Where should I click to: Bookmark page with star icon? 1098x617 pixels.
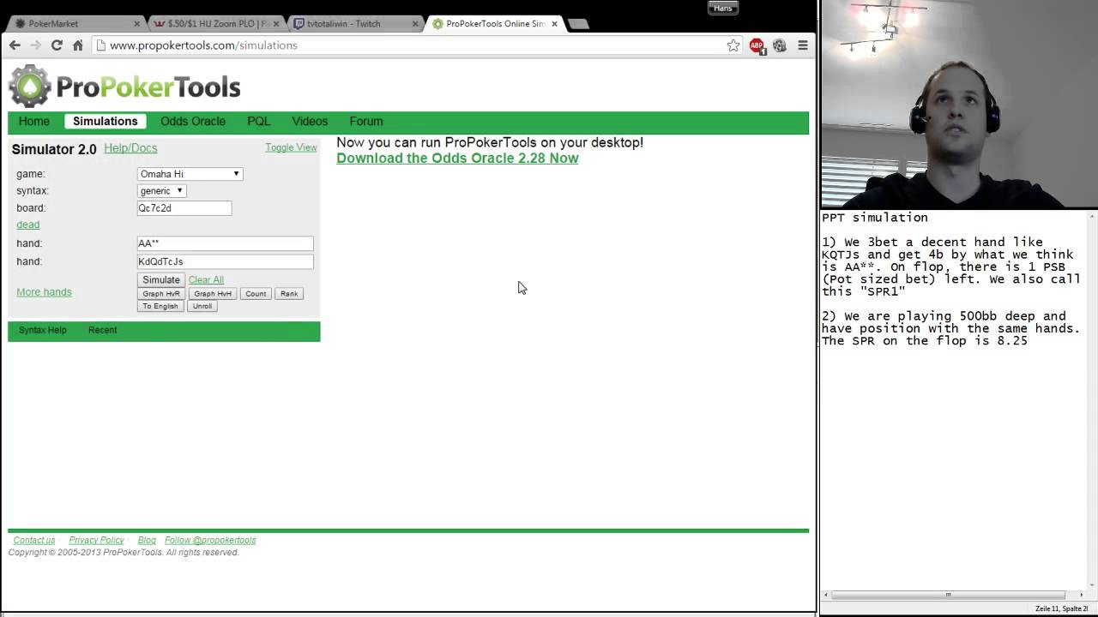pos(733,45)
